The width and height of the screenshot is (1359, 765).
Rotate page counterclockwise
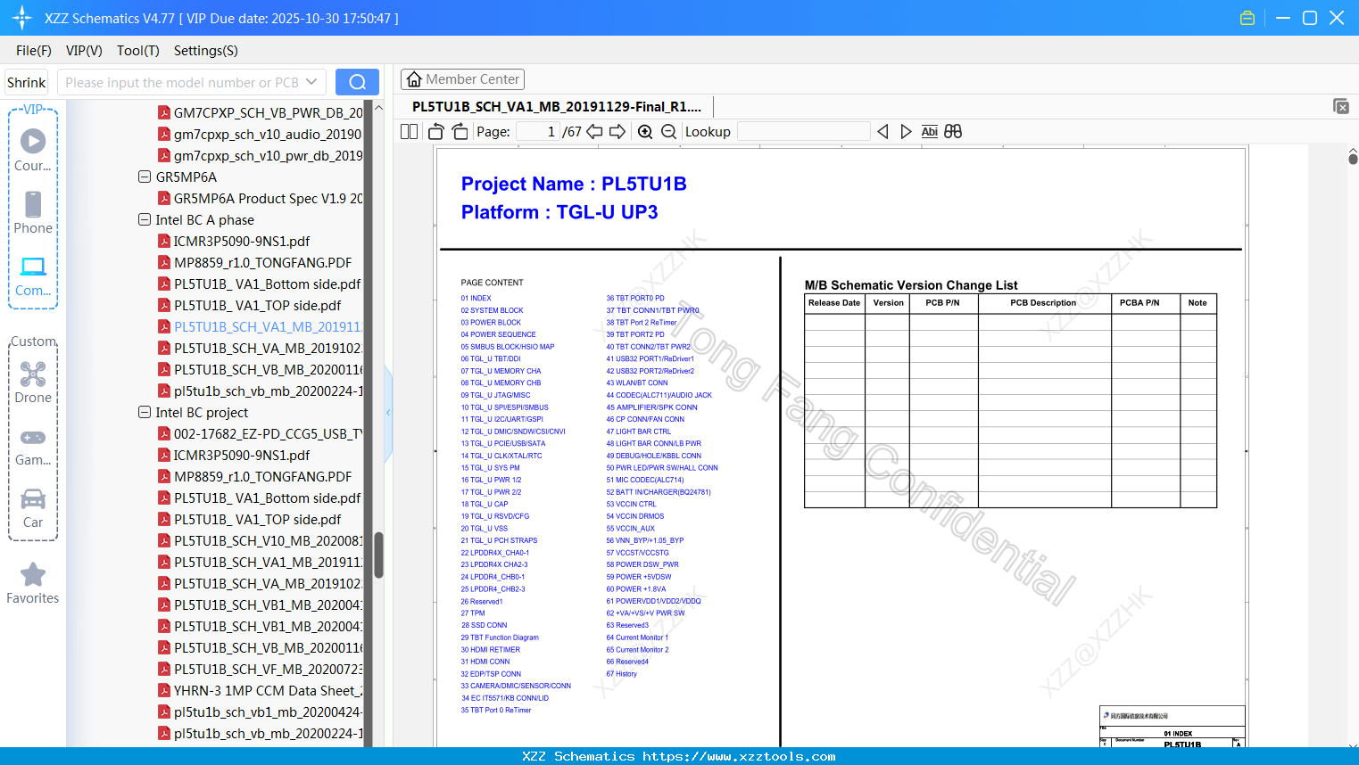tap(436, 132)
